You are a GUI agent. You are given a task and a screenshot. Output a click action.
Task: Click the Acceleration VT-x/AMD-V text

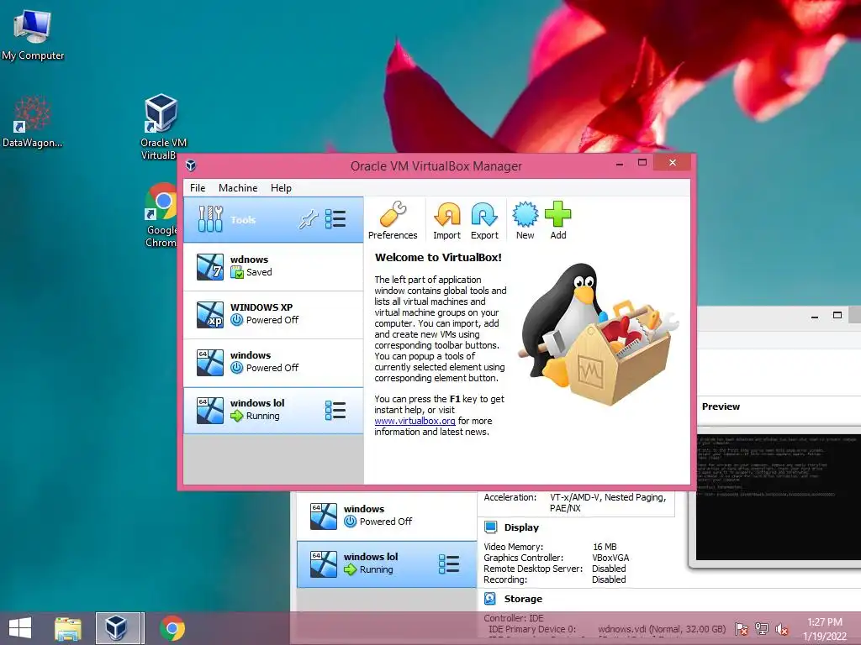coord(608,502)
